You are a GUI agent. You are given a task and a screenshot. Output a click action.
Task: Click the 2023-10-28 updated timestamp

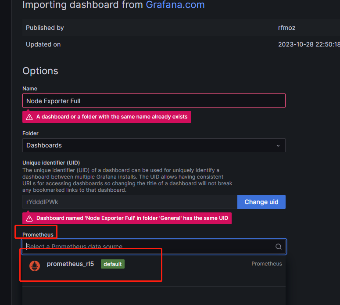(309, 44)
